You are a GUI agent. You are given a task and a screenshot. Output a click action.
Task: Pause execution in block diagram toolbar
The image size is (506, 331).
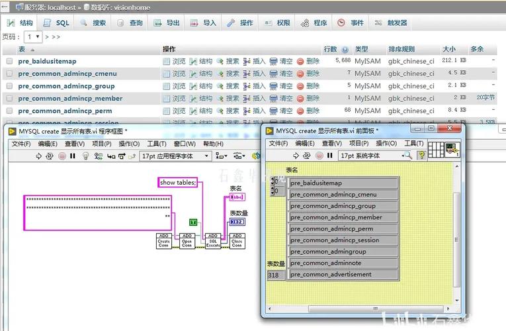point(73,156)
